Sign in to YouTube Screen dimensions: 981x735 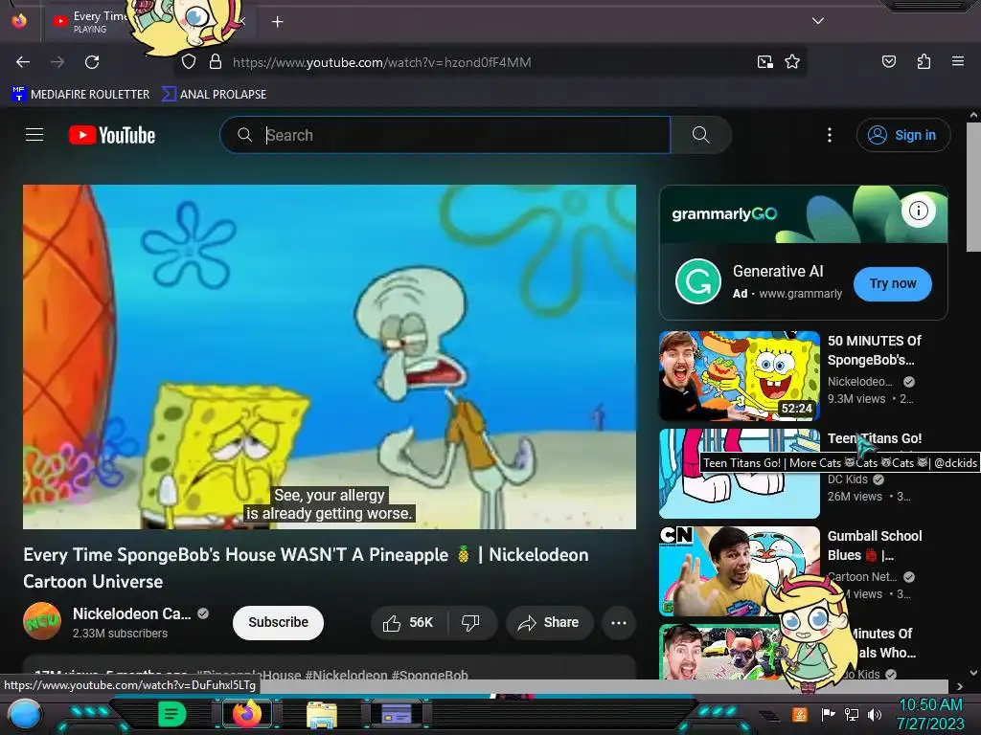pyautogui.click(x=902, y=135)
